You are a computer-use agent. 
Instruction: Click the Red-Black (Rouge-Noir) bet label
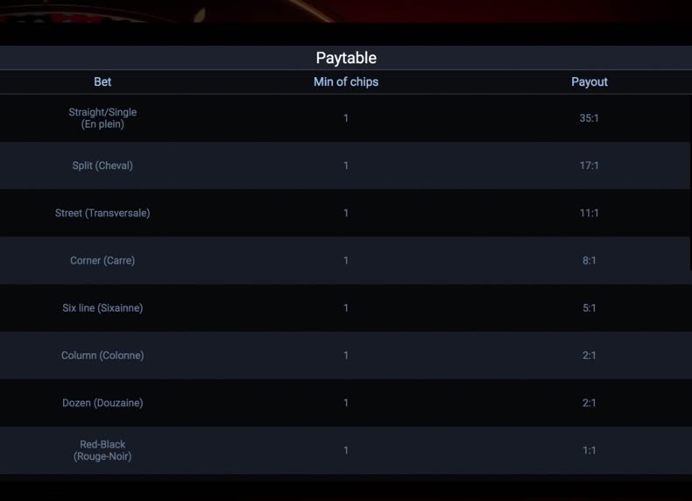102,450
